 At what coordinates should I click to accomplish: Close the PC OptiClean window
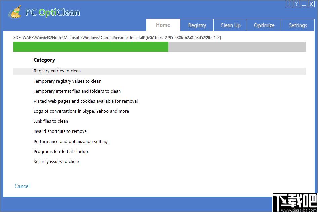click(311, 4)
